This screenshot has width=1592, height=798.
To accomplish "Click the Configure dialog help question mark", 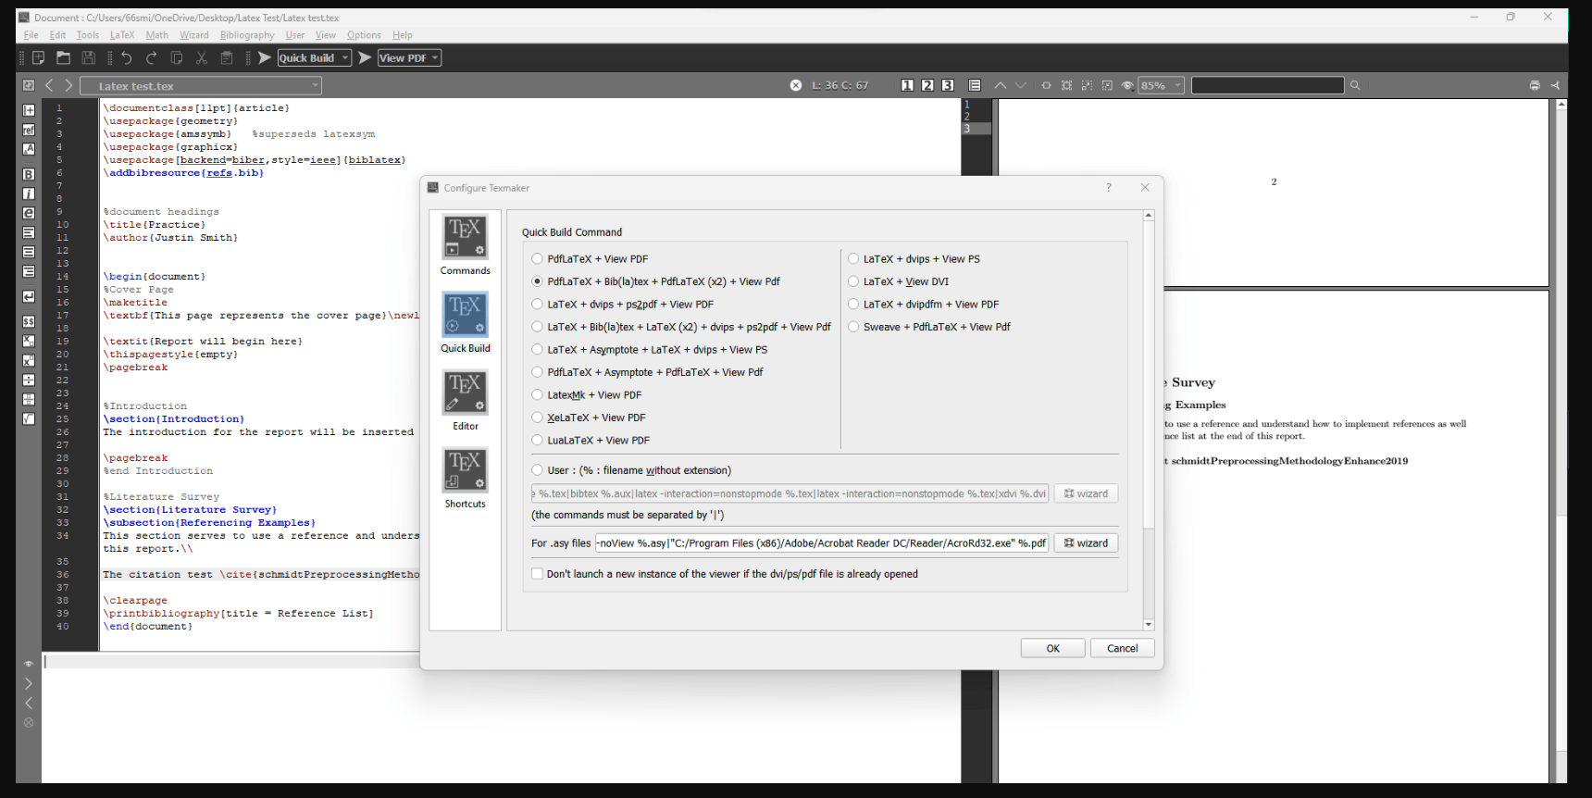I will pos(1108,187).
